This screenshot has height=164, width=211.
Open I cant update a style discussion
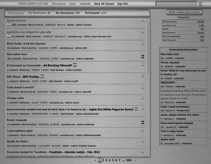(20, 131)
